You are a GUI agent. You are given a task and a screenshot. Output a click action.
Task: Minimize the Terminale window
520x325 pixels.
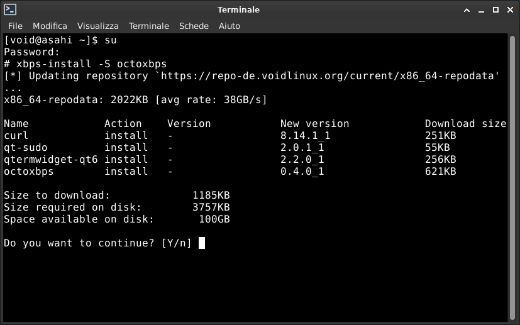[481, 10]
